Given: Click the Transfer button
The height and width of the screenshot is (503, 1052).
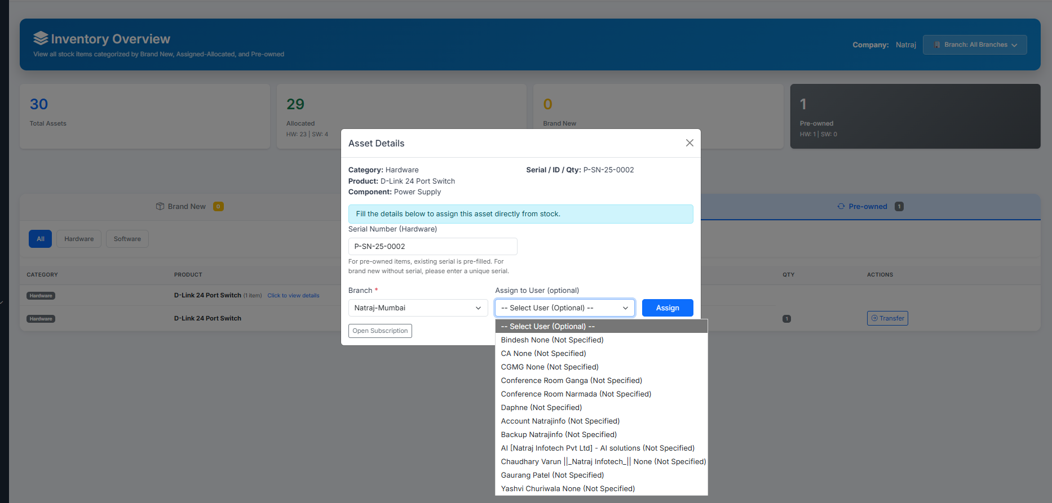Looking at the screenshot, I should (x=887, y=318).
